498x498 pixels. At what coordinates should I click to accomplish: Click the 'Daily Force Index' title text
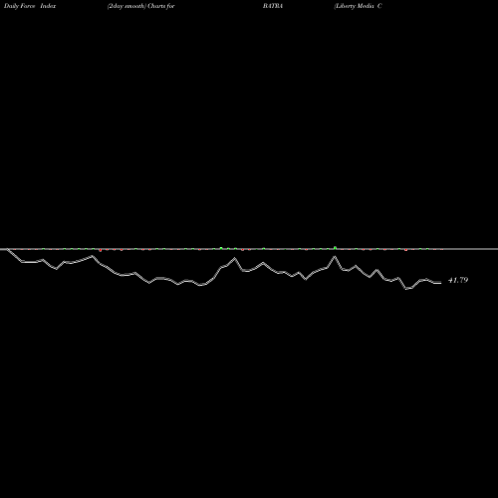point(30,6)
